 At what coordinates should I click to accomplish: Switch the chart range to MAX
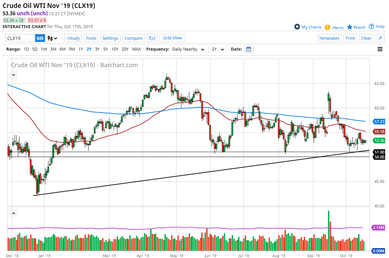coord(136,49)
